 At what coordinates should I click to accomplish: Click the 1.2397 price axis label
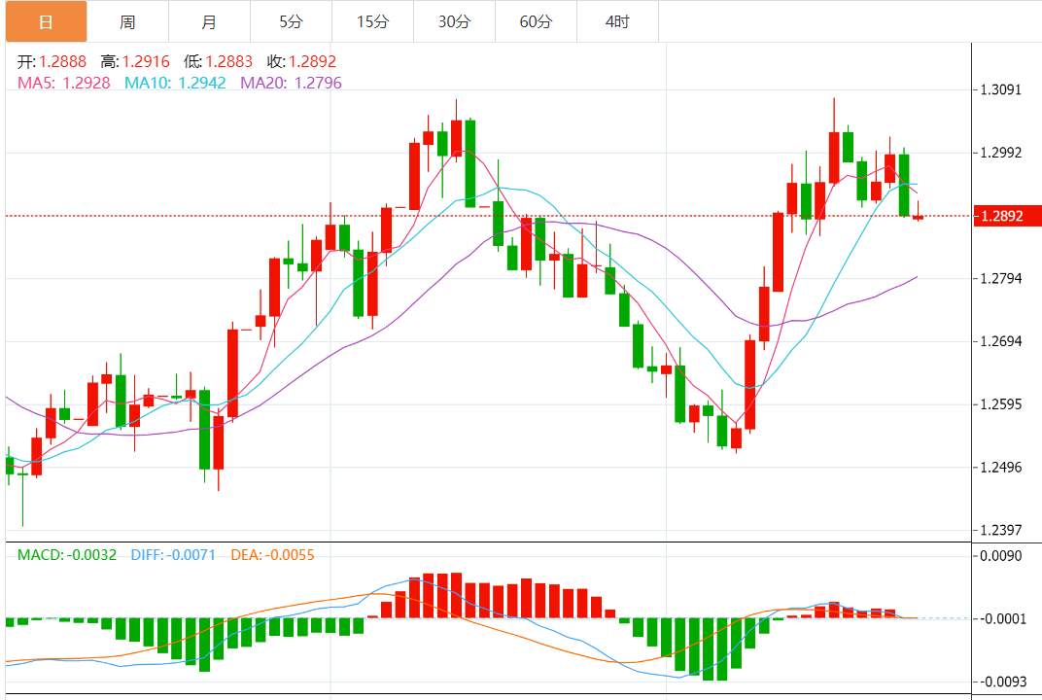coord(1001,531)
